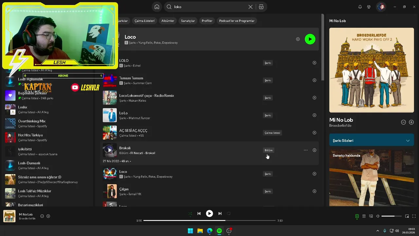Skip to next track
Screen dimensions: 419x236
pyautogui.click(x=220, y=213)
